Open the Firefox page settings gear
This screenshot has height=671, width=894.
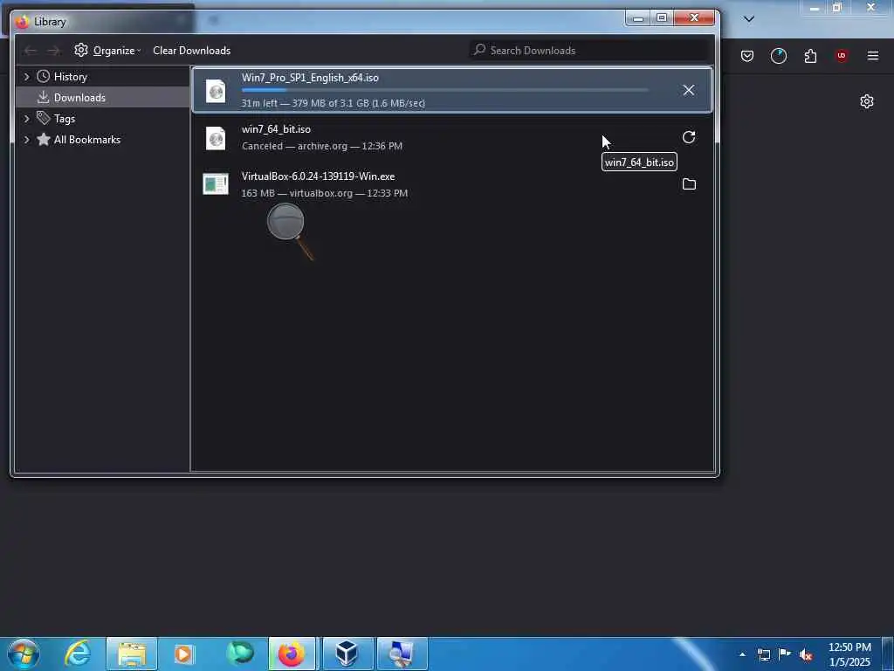point(867,101)
